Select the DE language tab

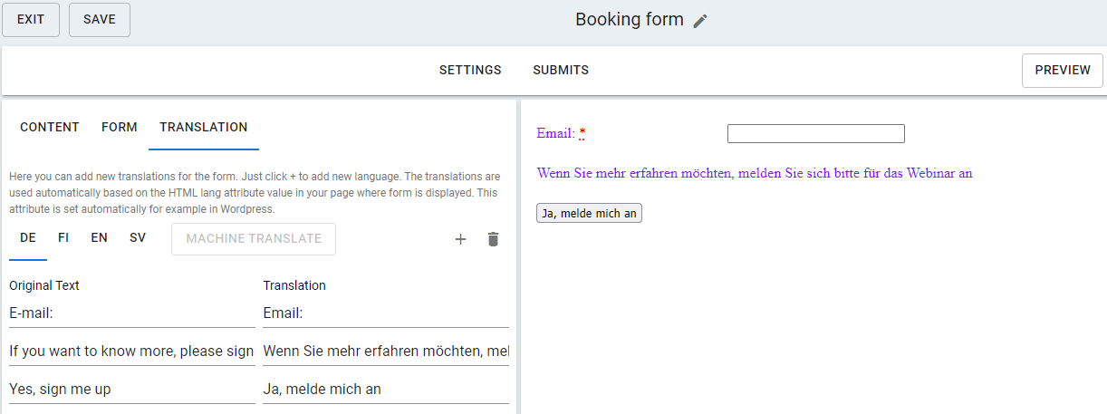[28, 238]
